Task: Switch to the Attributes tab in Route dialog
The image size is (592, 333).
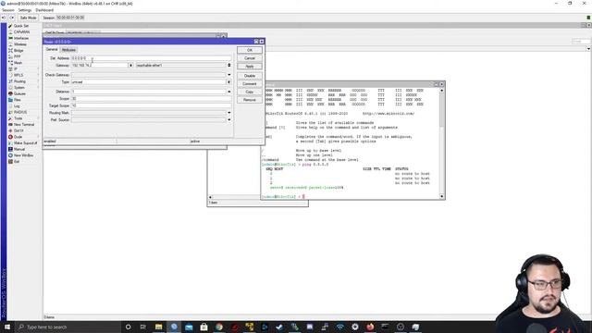Action: (x=68, y=50)
